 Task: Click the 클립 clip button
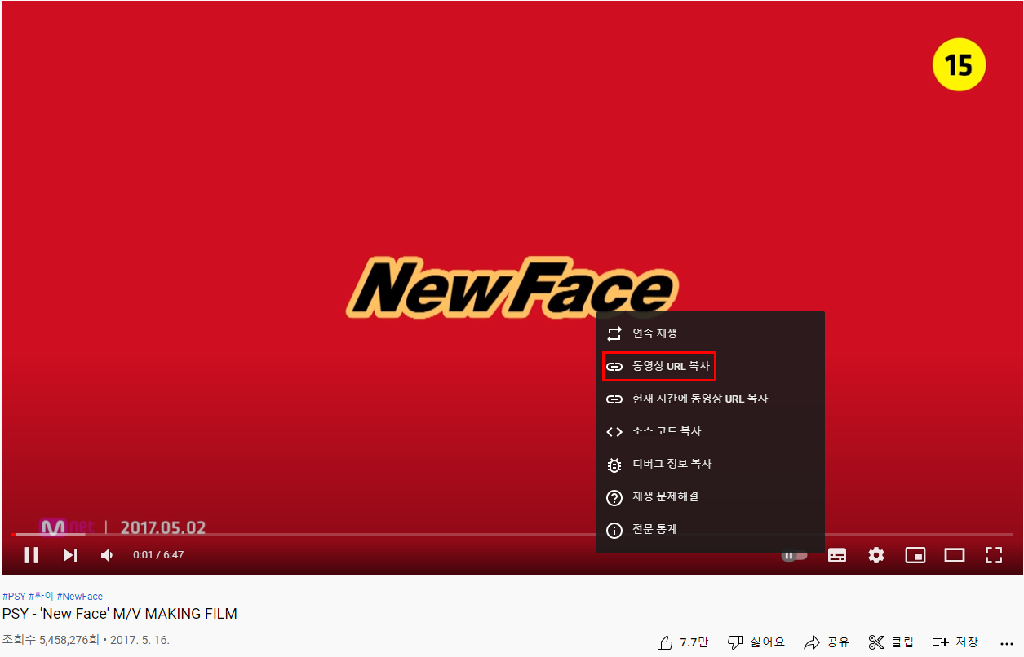[891, 642]
